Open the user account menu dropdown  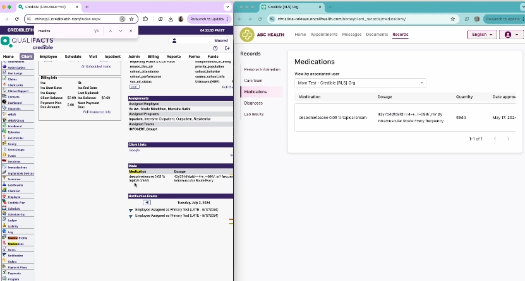pyautogui.click(x=511, y=35)
